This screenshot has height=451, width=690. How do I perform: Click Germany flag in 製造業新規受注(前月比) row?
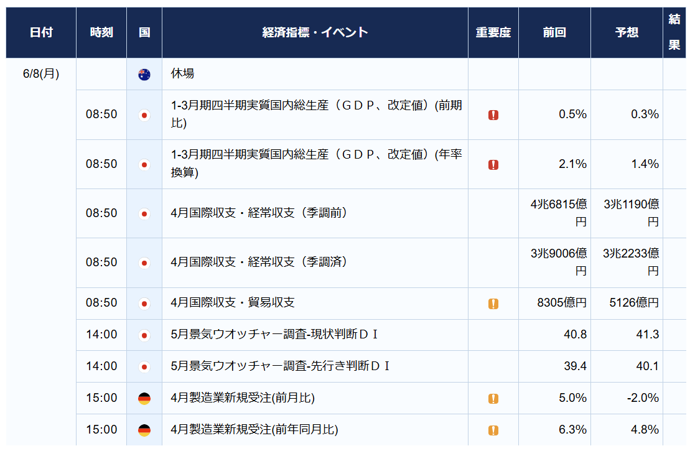click(144, 399)
